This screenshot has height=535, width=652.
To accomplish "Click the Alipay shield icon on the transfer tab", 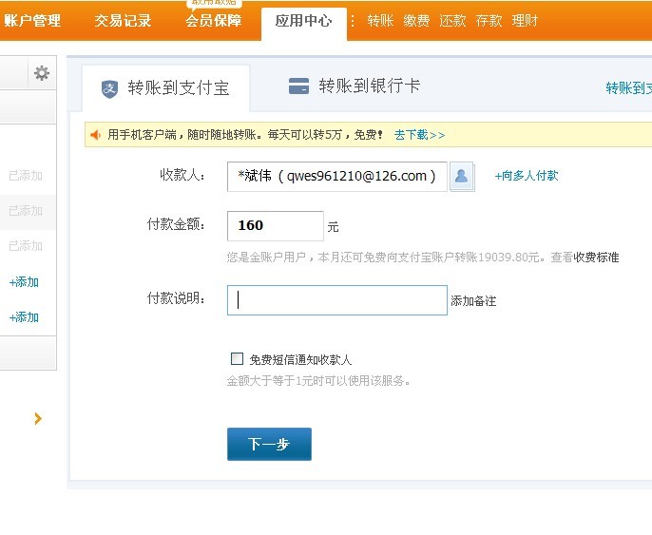I will click(109, 88).
